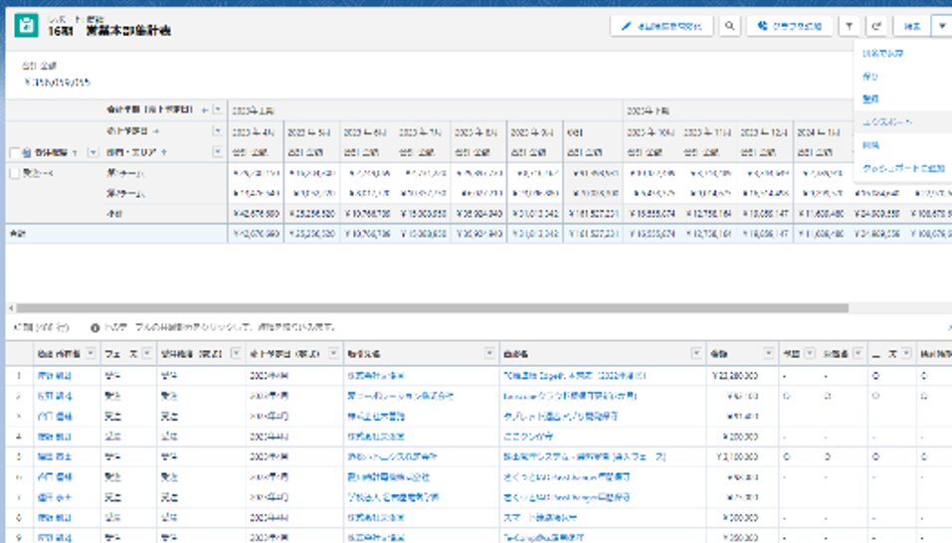Image resolution: width=952 pixels, height=543 pixels.
Task: Open the account link in detail row 7
Action: (393, 497)
